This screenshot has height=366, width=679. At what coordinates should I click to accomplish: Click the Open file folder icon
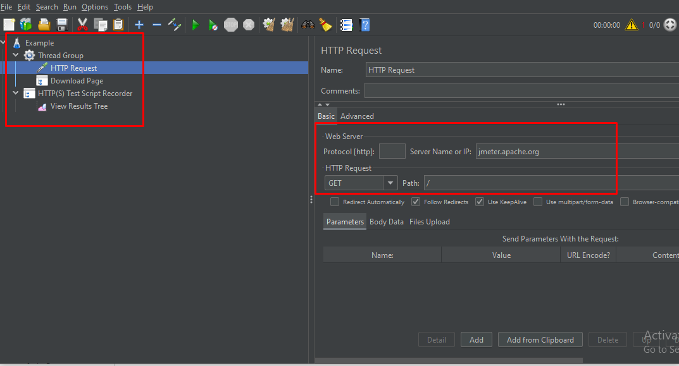tap(44, 25)
